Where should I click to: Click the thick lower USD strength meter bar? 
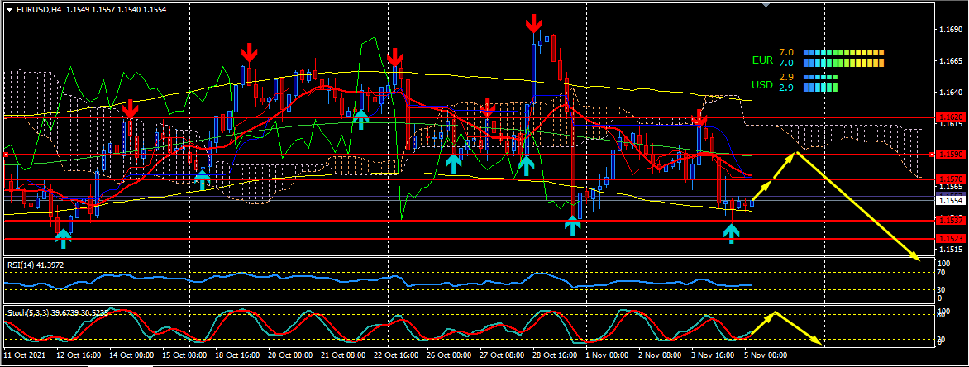coord(820,88)
